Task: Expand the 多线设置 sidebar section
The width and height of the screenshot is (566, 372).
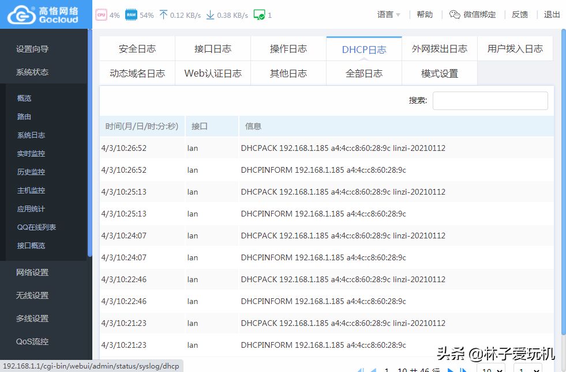Action: [32, 318]
